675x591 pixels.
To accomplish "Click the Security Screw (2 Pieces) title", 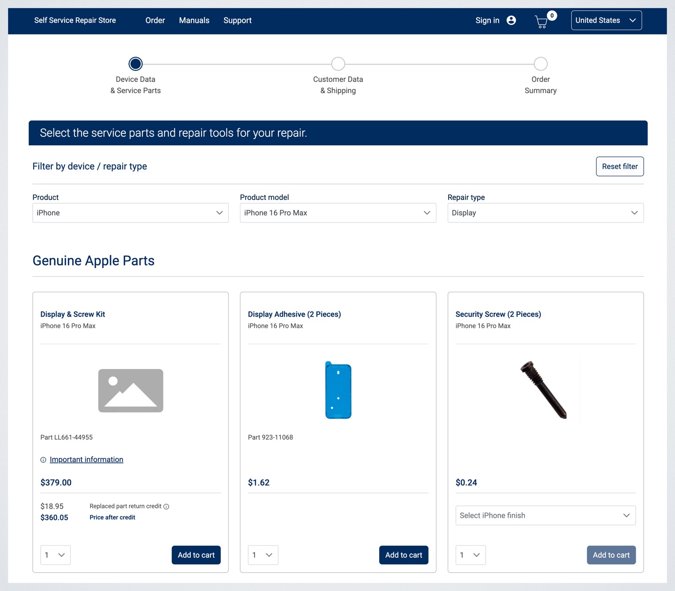I will [x=498, y=314].
